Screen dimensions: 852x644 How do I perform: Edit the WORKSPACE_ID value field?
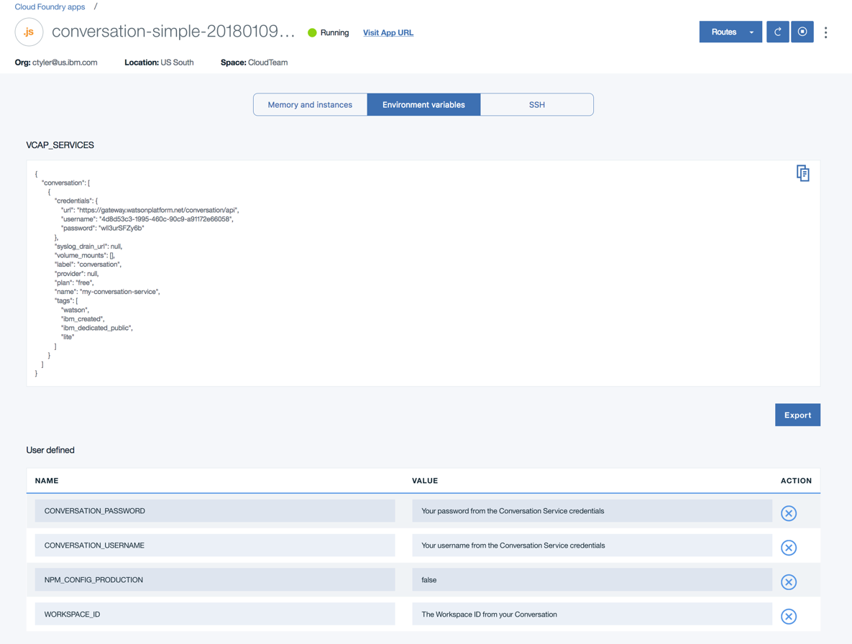(592, 614)
